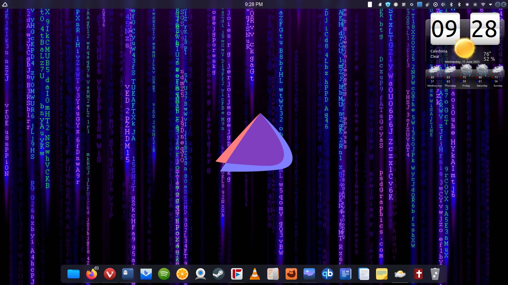Image resolution: width=508 pixels, height=285 pixels.
Task: Open the image viewer eye icon in dock
Action: (309, 274)
